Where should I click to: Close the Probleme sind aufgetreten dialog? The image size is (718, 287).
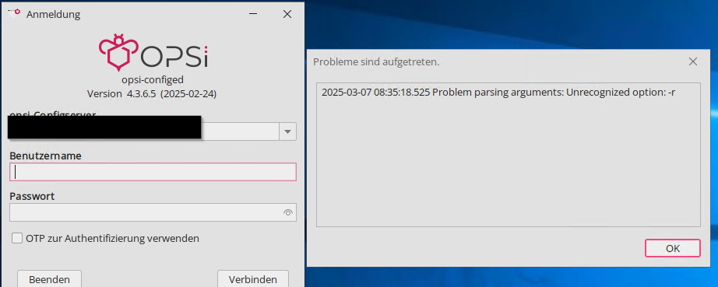click(x=693, y=61)
